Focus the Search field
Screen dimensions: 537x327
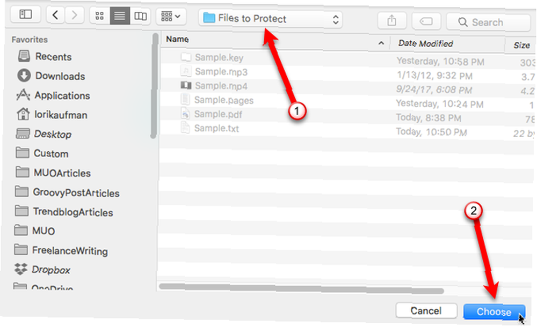point(488,23)
